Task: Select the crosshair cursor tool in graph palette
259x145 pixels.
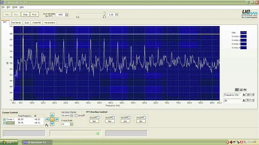Action: [x=237, y=90]
